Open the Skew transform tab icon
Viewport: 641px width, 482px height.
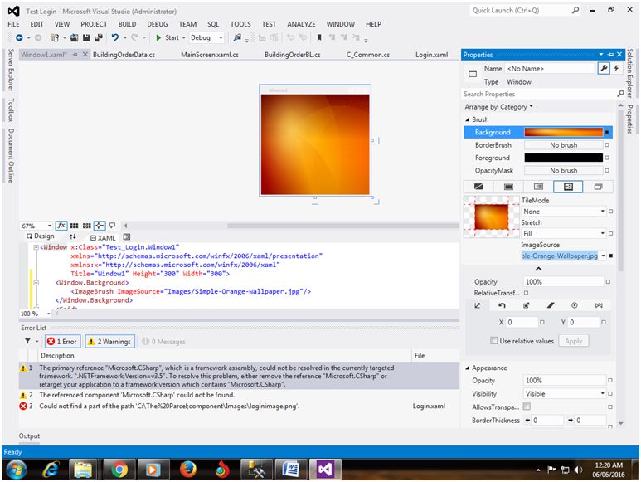(x=551, y=305)
